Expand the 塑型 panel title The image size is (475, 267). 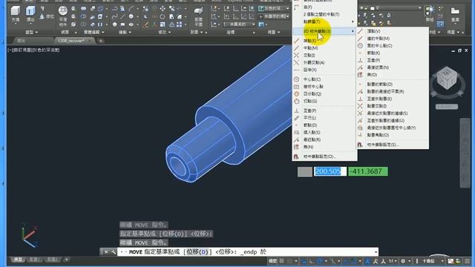click(x=31, y=32)
